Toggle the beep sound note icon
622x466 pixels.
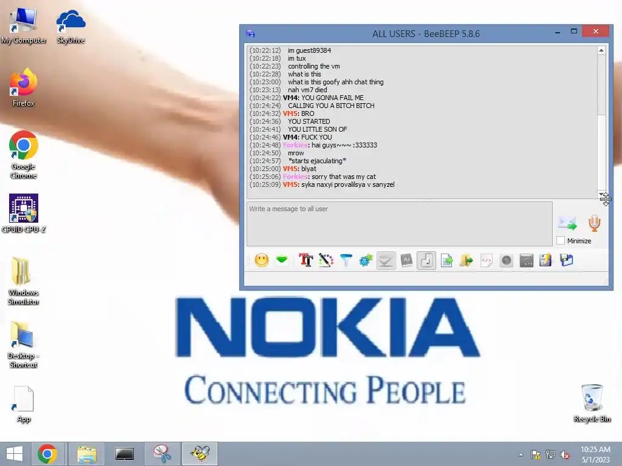[x=426, y=260]
